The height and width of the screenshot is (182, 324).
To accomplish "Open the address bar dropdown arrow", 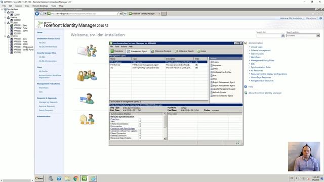I will 121,14.
